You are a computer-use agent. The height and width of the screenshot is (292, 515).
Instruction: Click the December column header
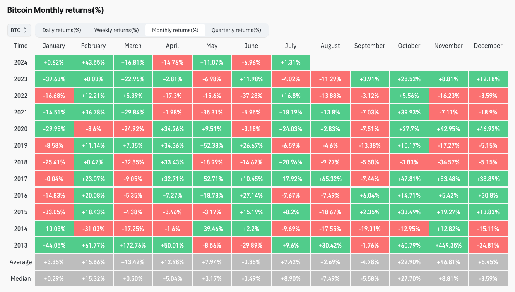(x=488, y=46)
